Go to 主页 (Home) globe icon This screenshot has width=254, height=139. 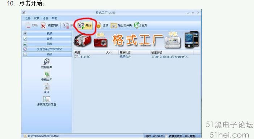coord(137,25)
